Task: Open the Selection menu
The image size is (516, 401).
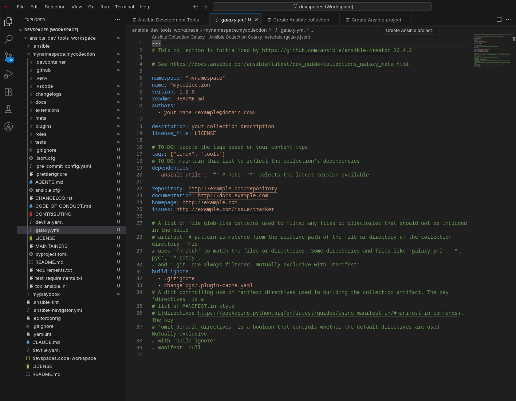Action: (x=55, y=7)
